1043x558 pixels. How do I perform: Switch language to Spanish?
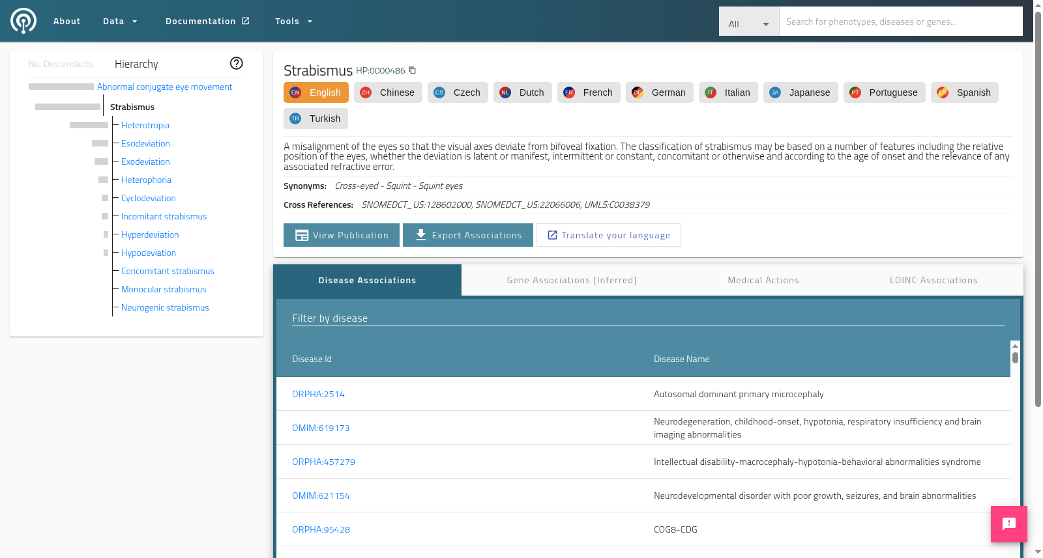pos(965,92)
